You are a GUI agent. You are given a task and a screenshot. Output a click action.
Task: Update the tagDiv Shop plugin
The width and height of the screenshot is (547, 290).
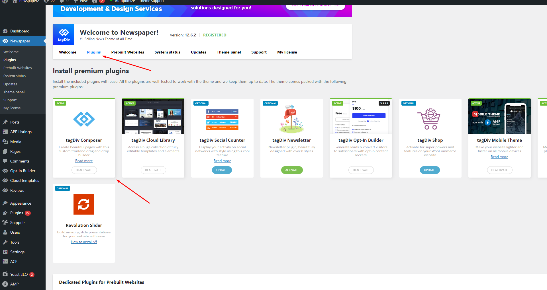(430, 170)
